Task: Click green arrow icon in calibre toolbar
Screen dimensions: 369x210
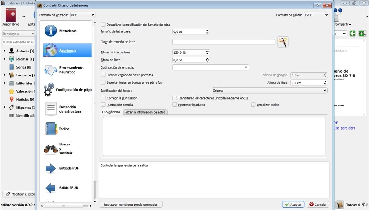Action: click(352, 34)
